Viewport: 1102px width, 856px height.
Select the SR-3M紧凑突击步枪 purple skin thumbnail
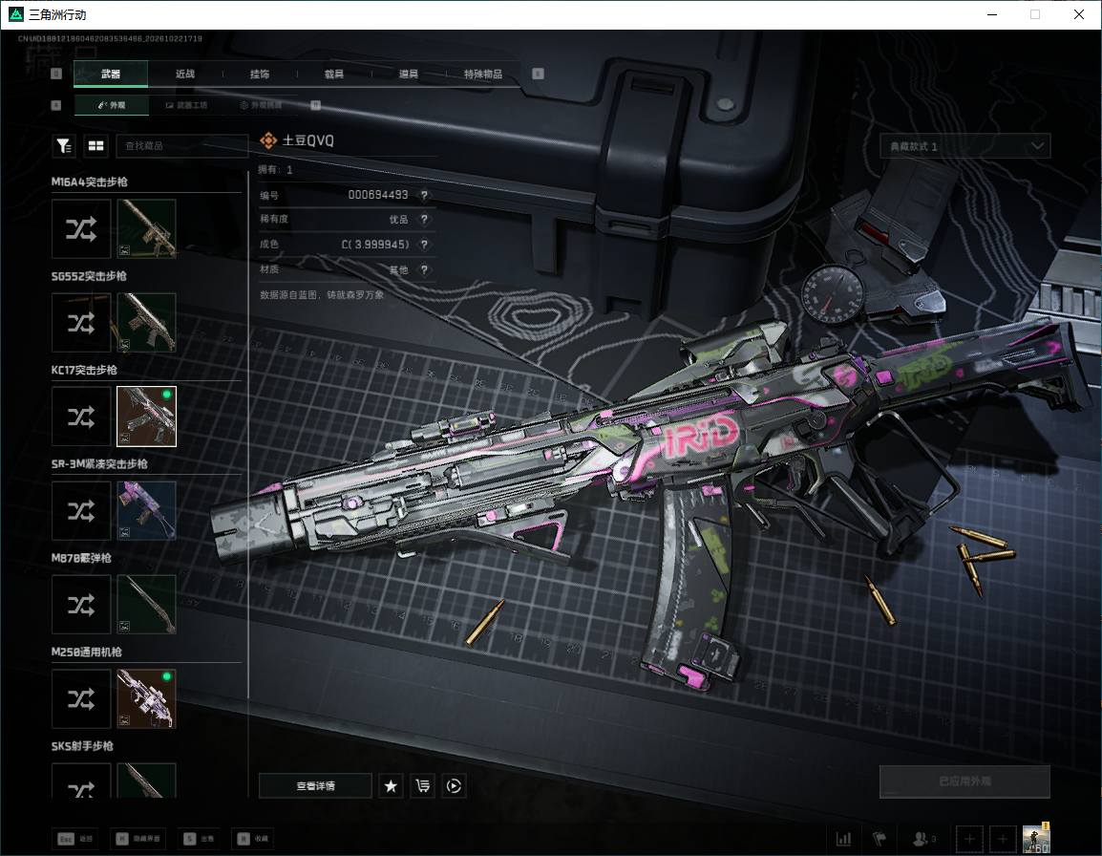[x=146, y=511]
